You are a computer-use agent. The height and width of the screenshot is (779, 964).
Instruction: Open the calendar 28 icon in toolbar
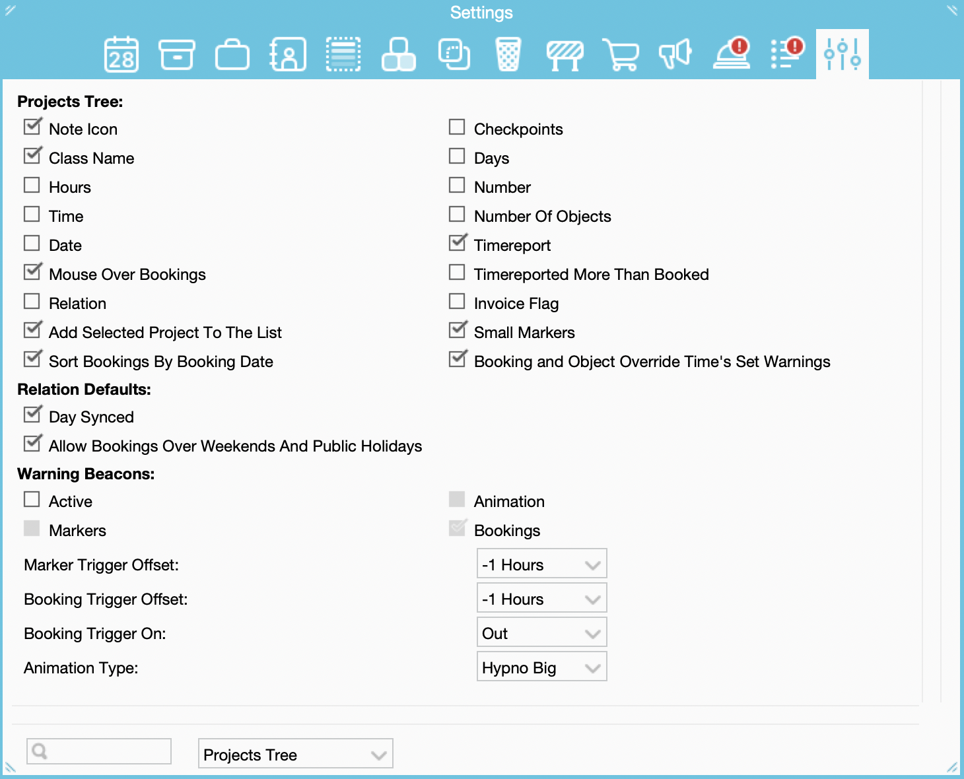click(121, 54)
